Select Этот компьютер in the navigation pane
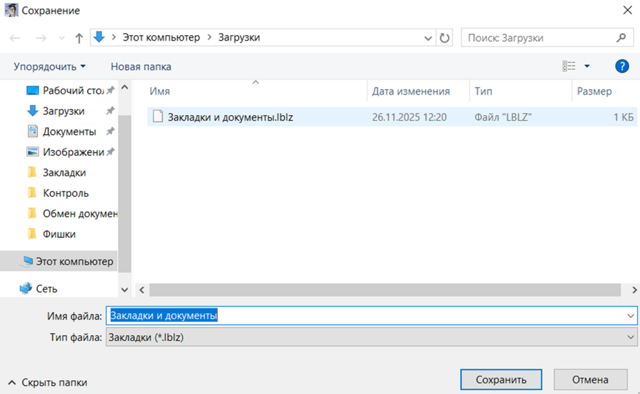The image size is (640, 394). [59, 261]
